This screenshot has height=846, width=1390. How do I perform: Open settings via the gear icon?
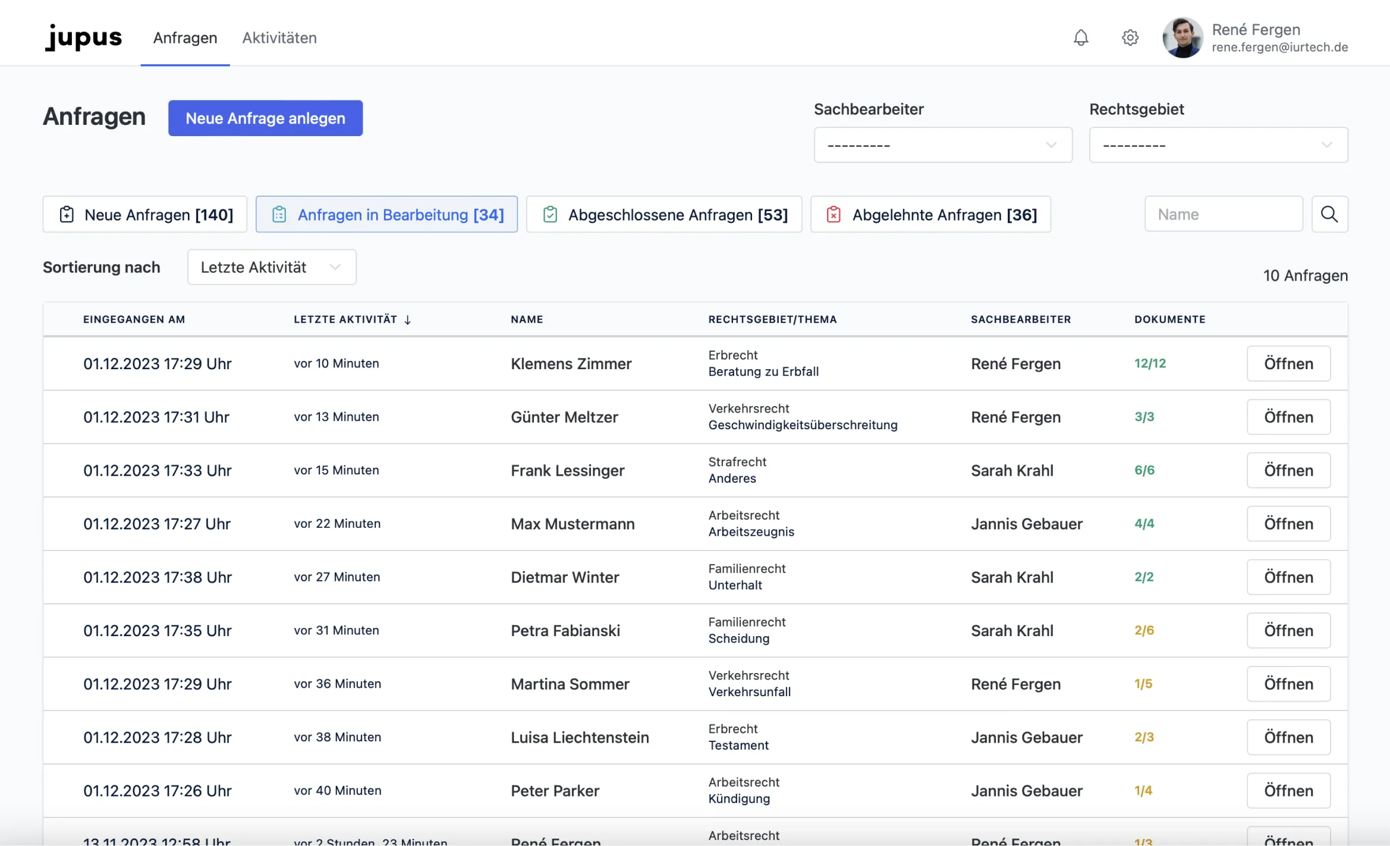click(x=1130, y=37)
